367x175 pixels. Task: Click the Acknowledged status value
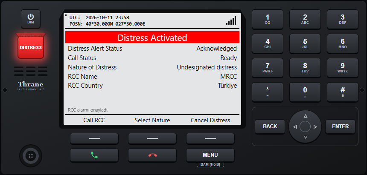point(216,49)
